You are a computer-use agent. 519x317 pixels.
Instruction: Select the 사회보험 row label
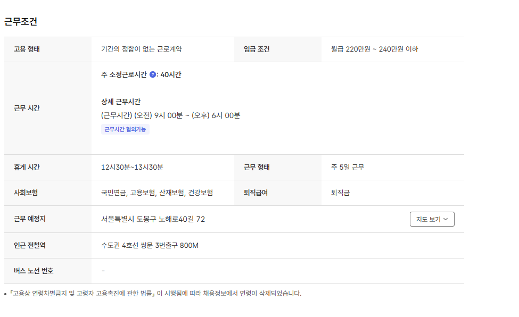pos(26,193)
